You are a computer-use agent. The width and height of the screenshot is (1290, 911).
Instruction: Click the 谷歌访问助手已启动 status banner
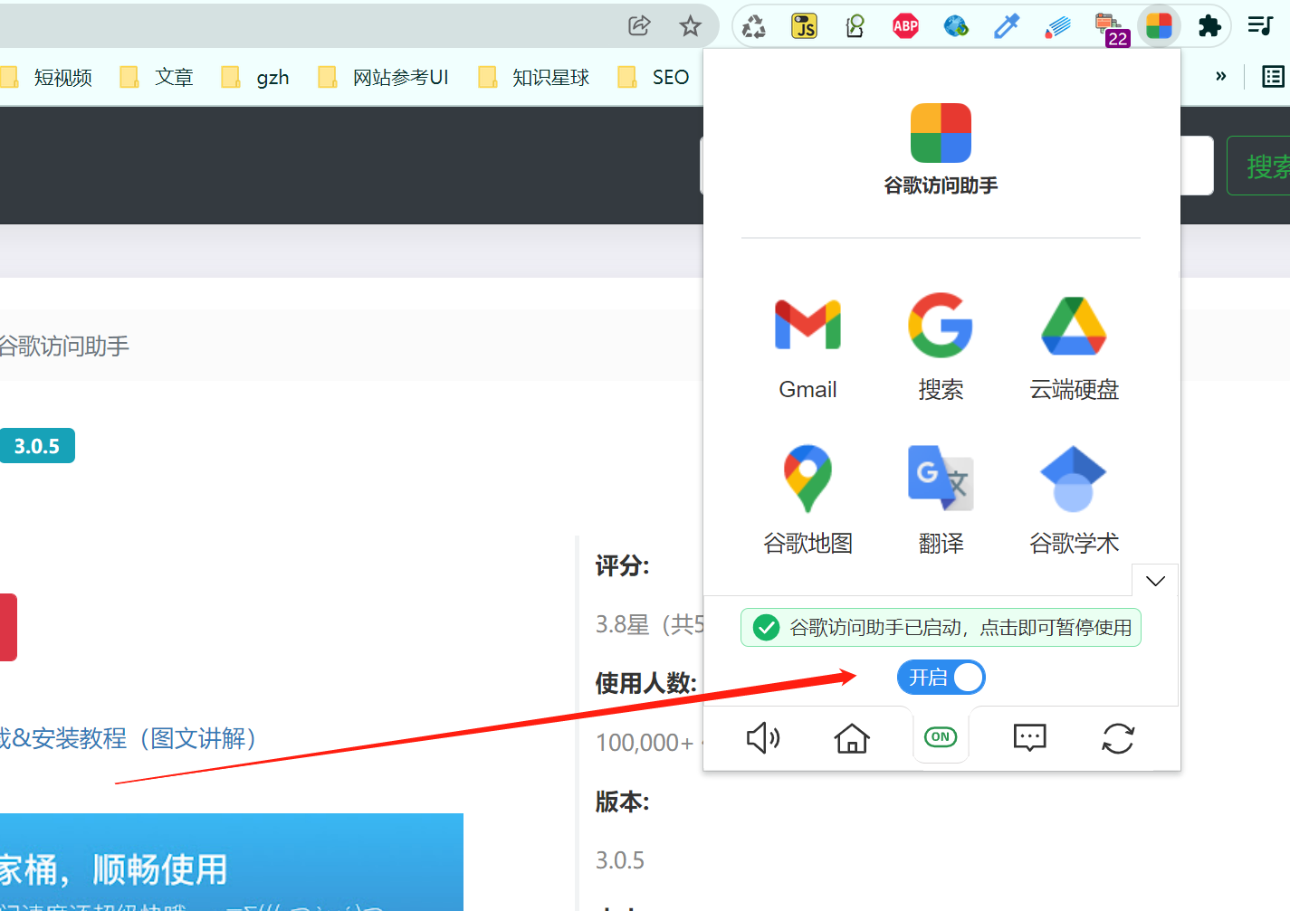[941, 628]
